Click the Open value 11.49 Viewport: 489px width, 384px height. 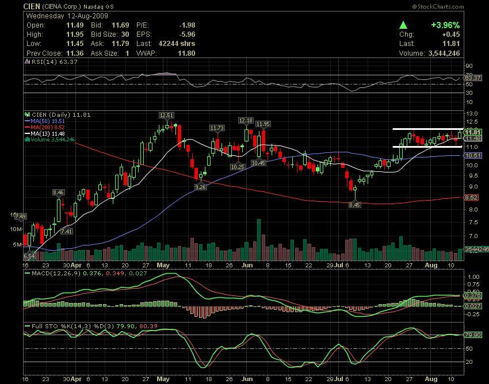75,25
